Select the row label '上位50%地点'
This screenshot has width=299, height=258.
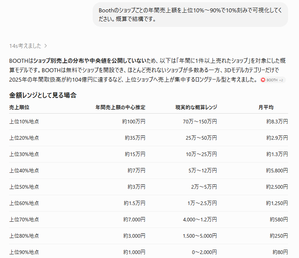point(24,187)
